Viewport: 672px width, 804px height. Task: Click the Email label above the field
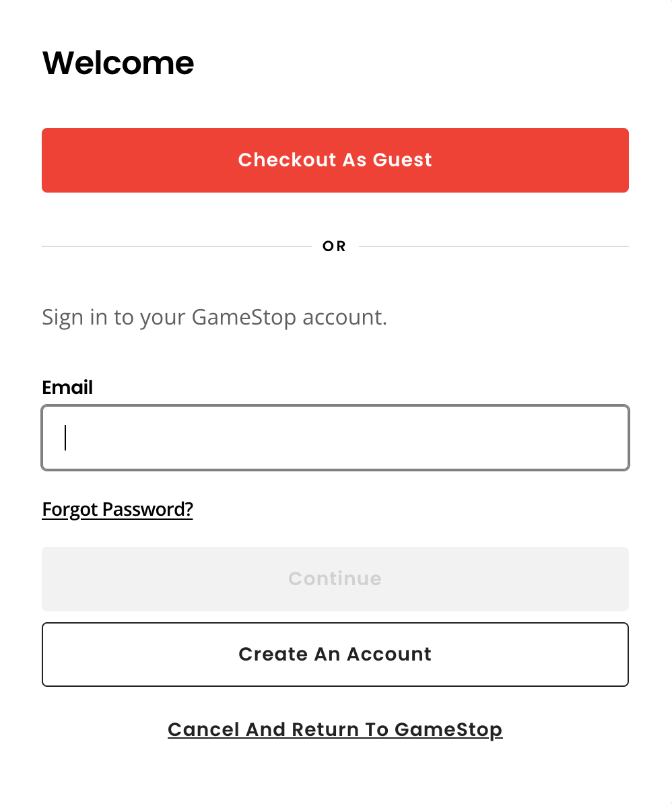click(x=67, y=387)
